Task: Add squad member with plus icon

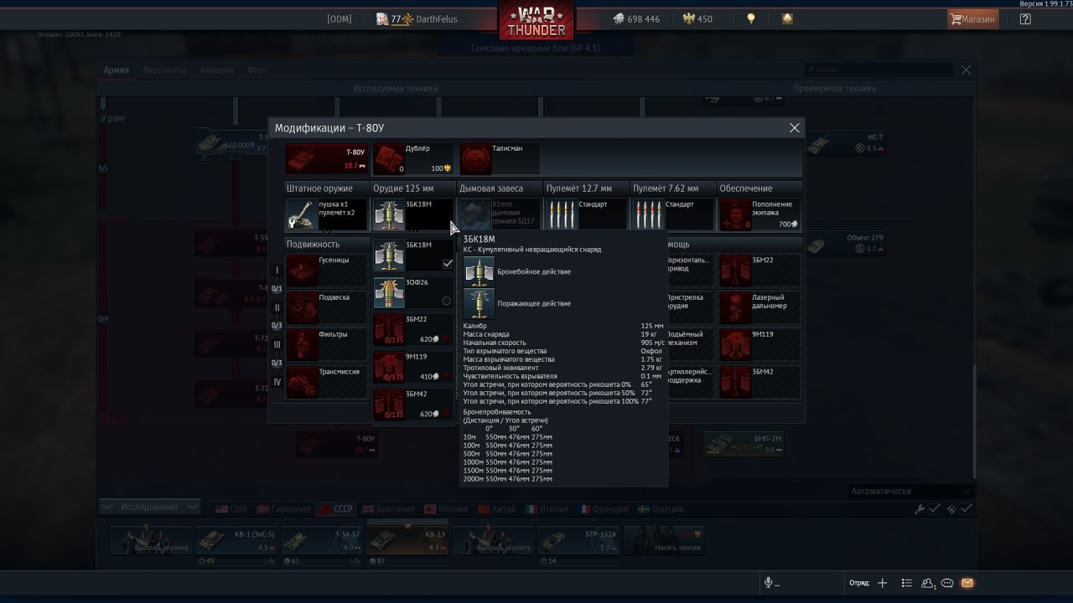Action: coord(882,583)
